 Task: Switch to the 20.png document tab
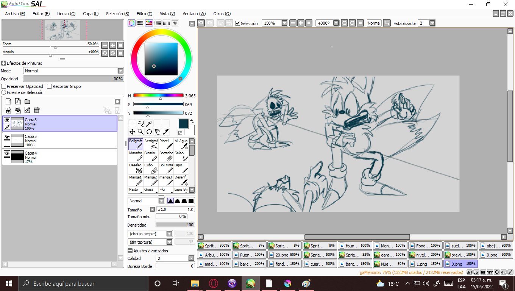[x=284, y=255]
